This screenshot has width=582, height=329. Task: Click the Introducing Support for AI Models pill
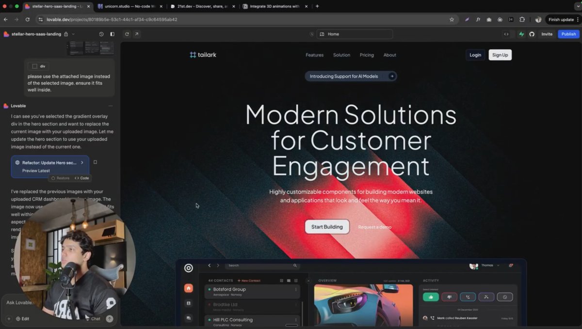click(350, 76)
